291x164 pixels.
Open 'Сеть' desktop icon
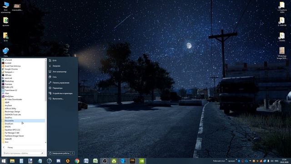tap(5, 52)
